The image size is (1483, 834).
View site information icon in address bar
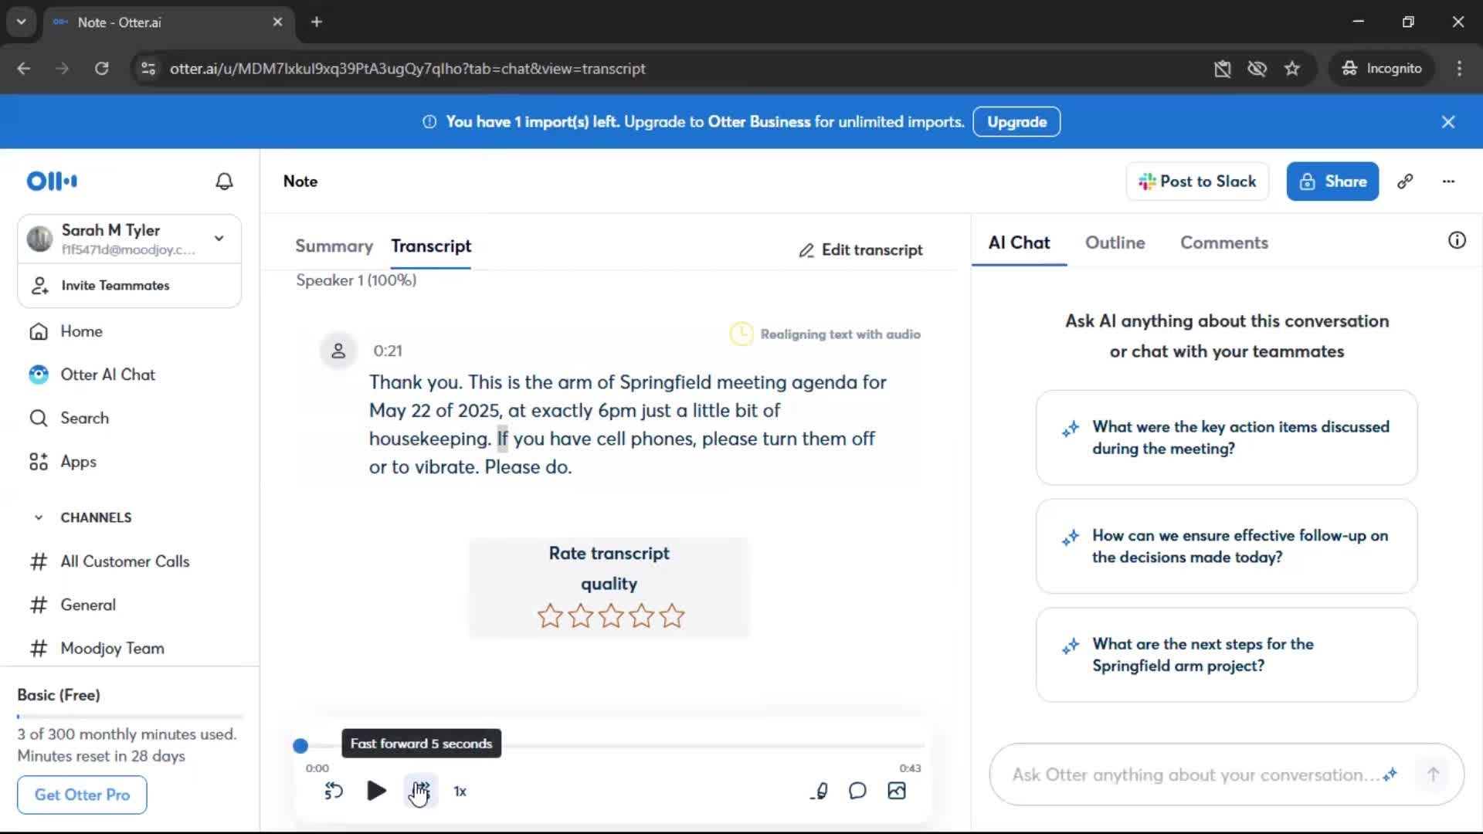click(x=148, y=69)
